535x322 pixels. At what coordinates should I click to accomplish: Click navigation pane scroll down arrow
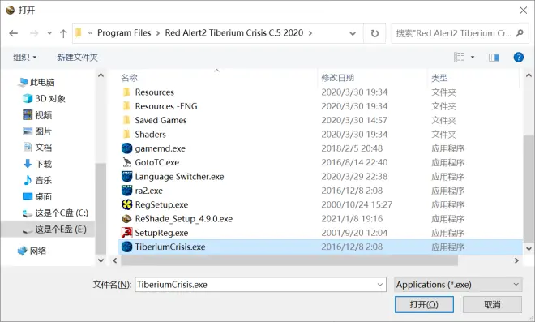[x=101, y=260]
